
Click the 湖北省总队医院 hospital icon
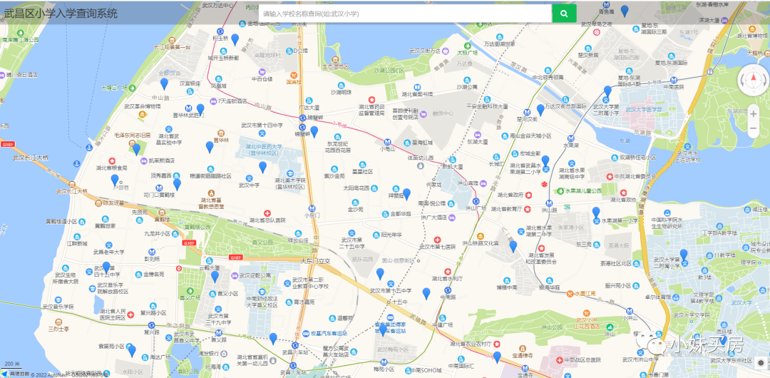coord(267,213)
